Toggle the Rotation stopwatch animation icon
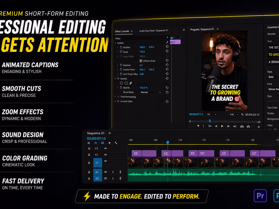 point(121,65)
